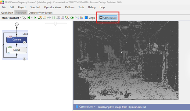Screen dimensions: 190x111
Task: Click the live disparity image display
Action: tap(126, 60)
